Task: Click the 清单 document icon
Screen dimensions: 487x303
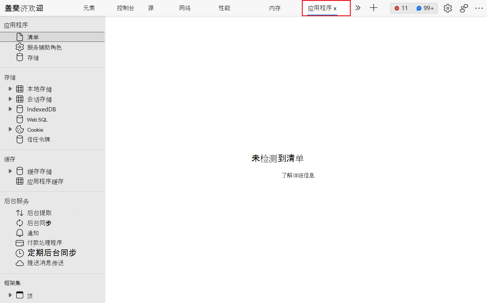Action: coord(20,37)
